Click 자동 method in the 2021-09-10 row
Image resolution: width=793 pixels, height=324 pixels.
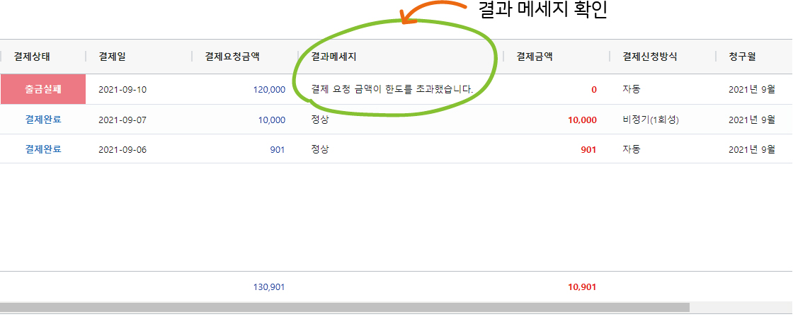(x=631, y=89)
